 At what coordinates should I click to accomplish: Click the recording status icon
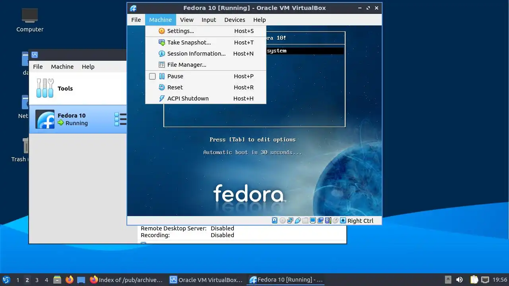[x=320, y=220]
